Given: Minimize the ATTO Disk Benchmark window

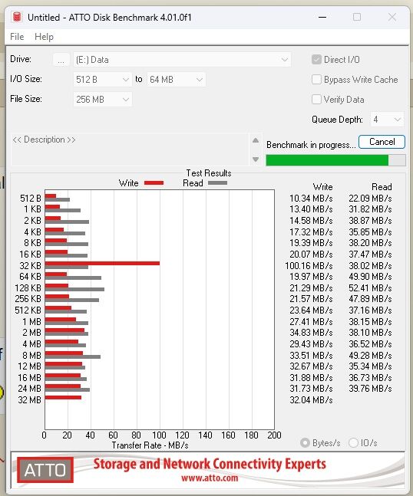Looking at the screenshot, I should (322, 17).
